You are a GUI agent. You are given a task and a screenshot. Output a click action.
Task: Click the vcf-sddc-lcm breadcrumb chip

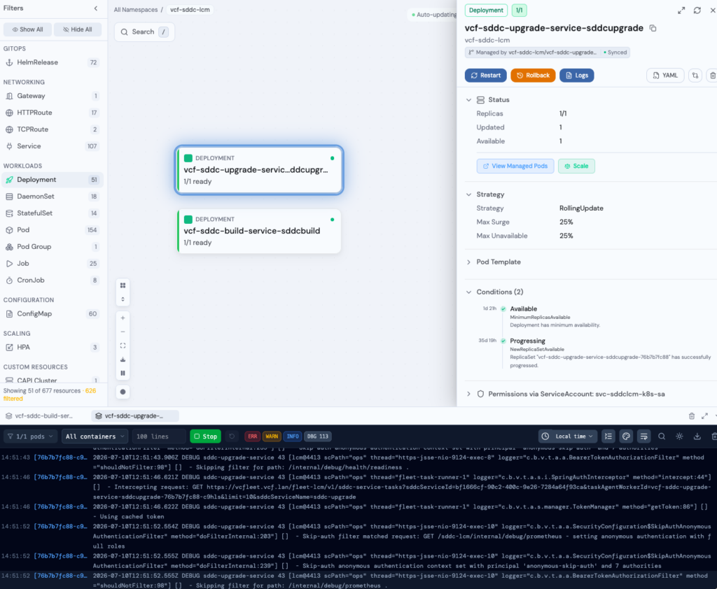tap(190, 10)
